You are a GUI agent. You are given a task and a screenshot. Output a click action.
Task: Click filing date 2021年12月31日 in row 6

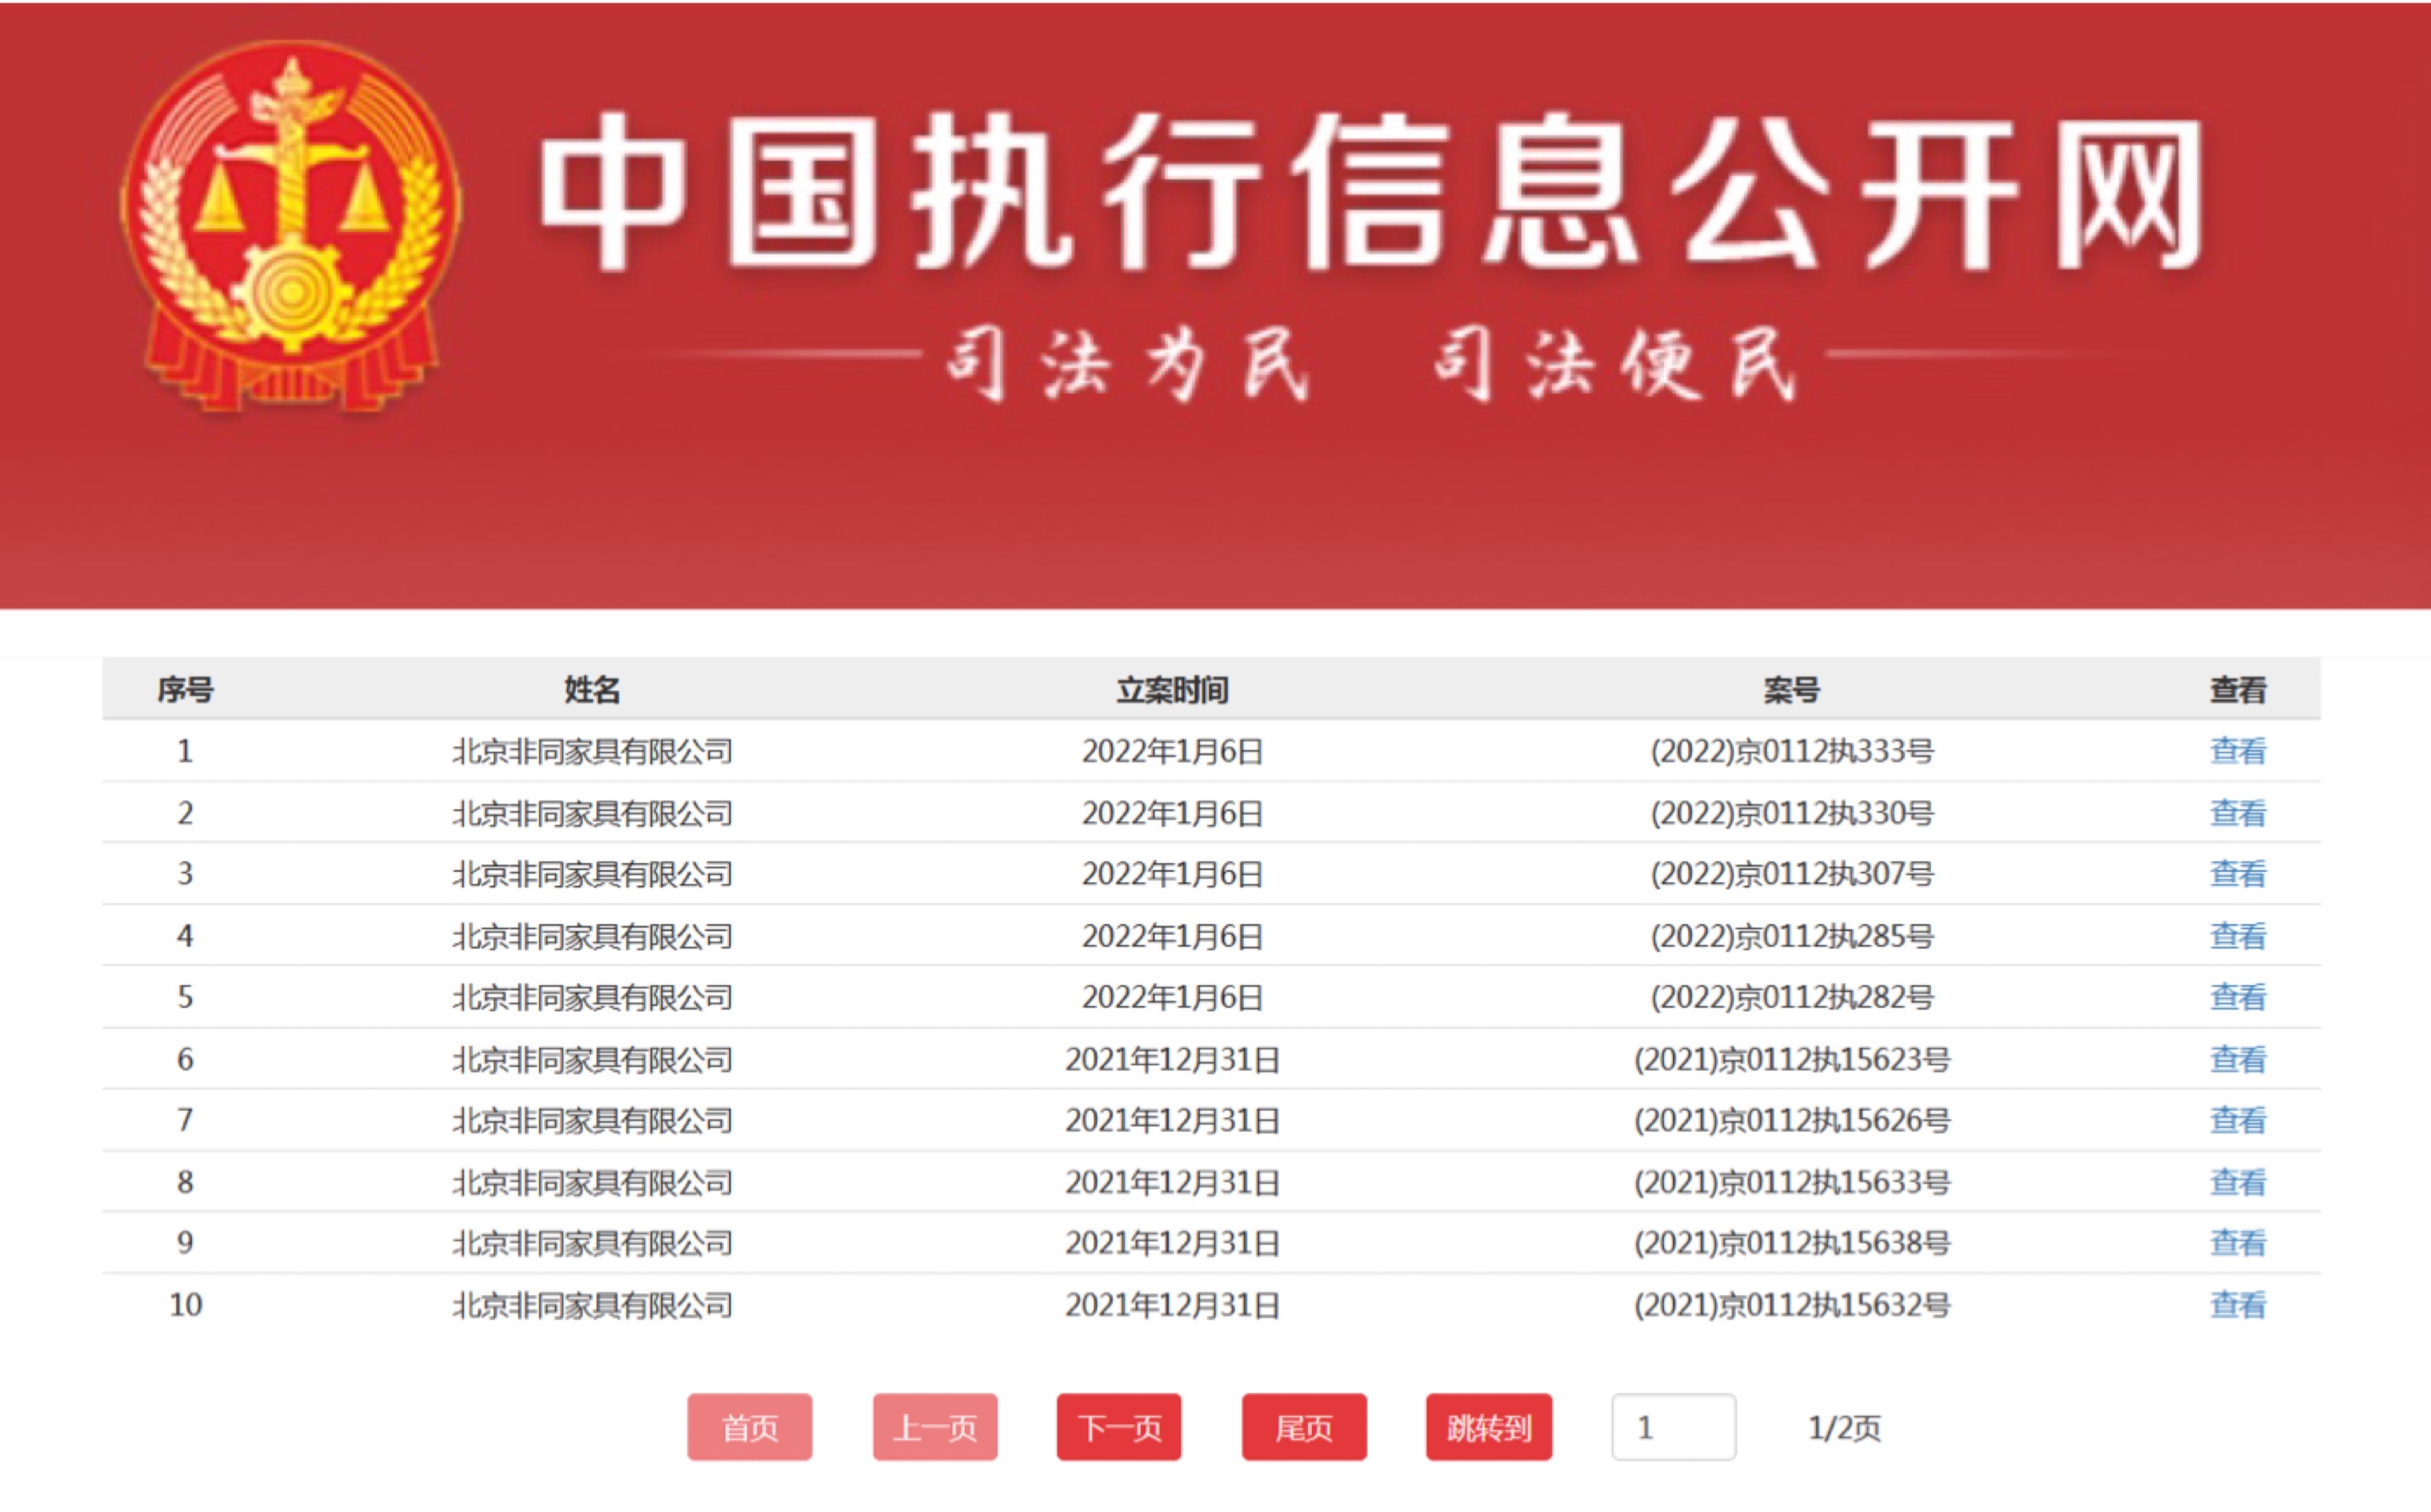tap(1171, 1059)
